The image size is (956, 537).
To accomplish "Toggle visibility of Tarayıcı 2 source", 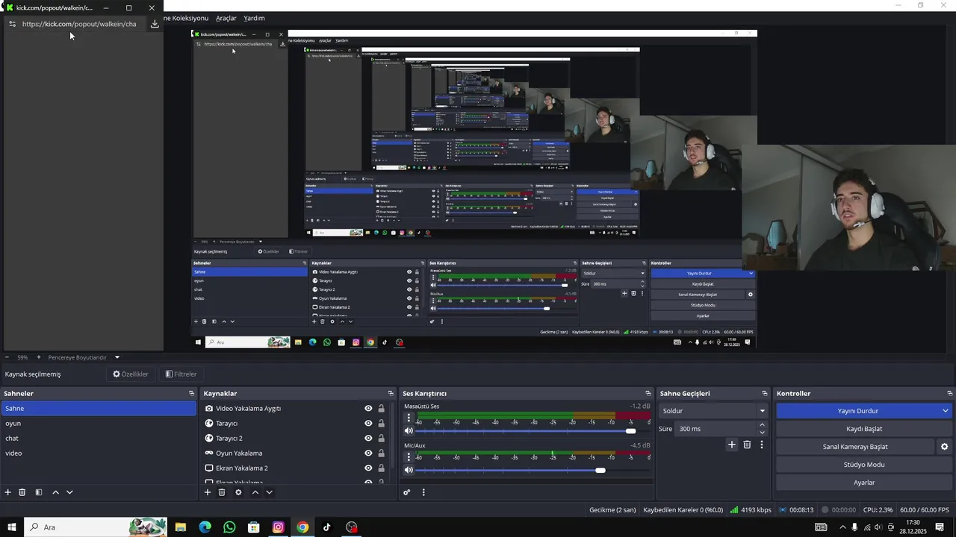I will click(x=368, y=439).
